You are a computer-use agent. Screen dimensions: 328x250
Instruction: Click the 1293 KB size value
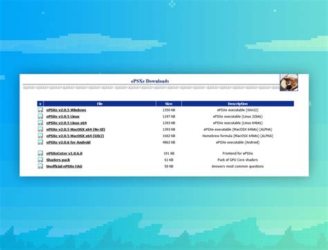click(169, 123)
